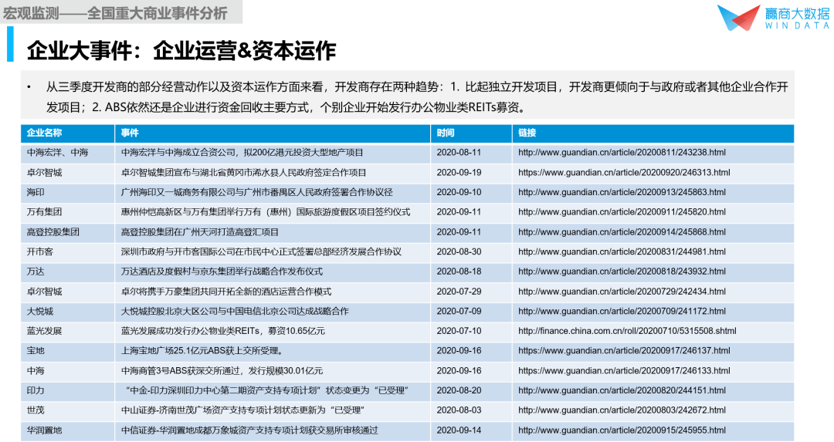The width and height of the screenshot is (834, 442).
Task: Select event 中海商管3号ABS获深交所通过
Action: click(222, 371)
